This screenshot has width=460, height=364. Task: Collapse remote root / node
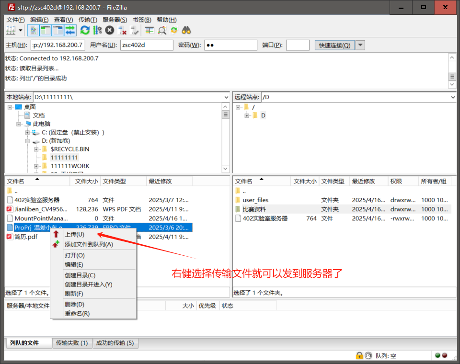[238, 107]
